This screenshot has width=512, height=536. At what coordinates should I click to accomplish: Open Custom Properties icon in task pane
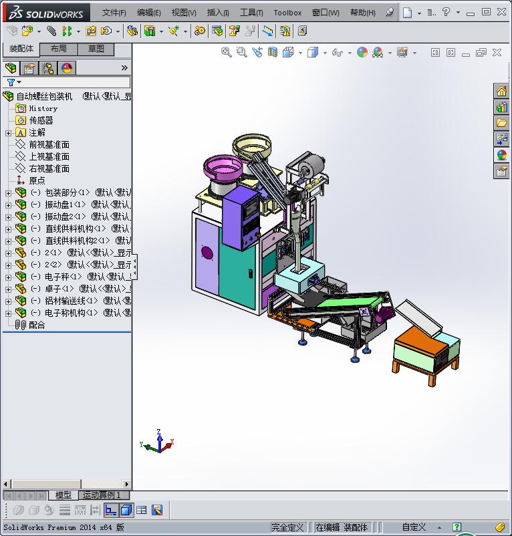click(x=501, y=170)
